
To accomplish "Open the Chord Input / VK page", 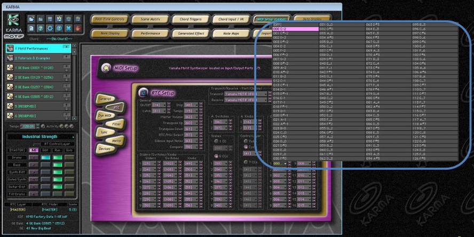I will 231,19.
